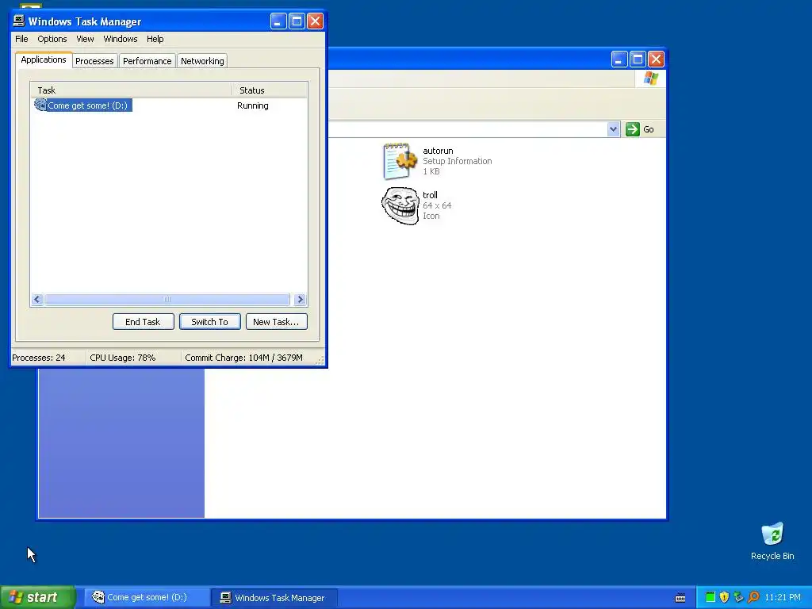Click the right arrow of horizontal scrollbar

[299, 299]
